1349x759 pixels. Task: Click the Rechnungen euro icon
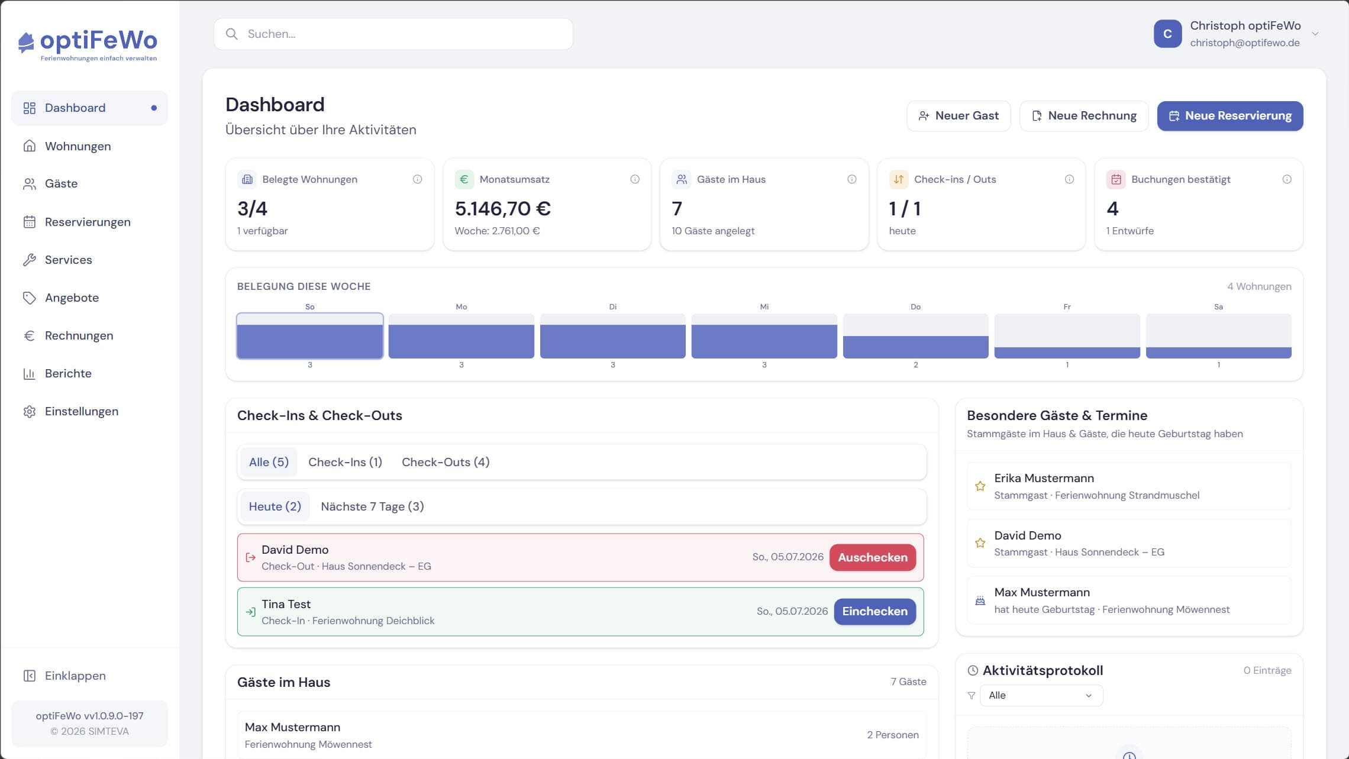coord(30,335)
